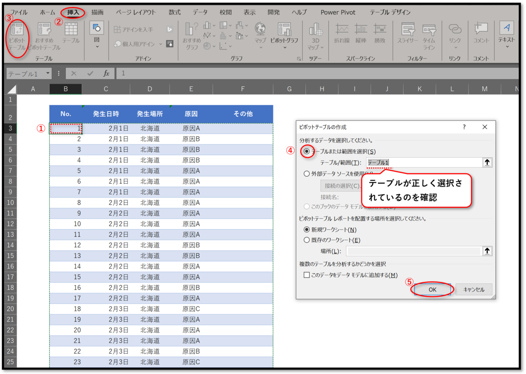Click Get Add-ins (アドインを入手)
The image size is (526, 374).
click(133, 29)
